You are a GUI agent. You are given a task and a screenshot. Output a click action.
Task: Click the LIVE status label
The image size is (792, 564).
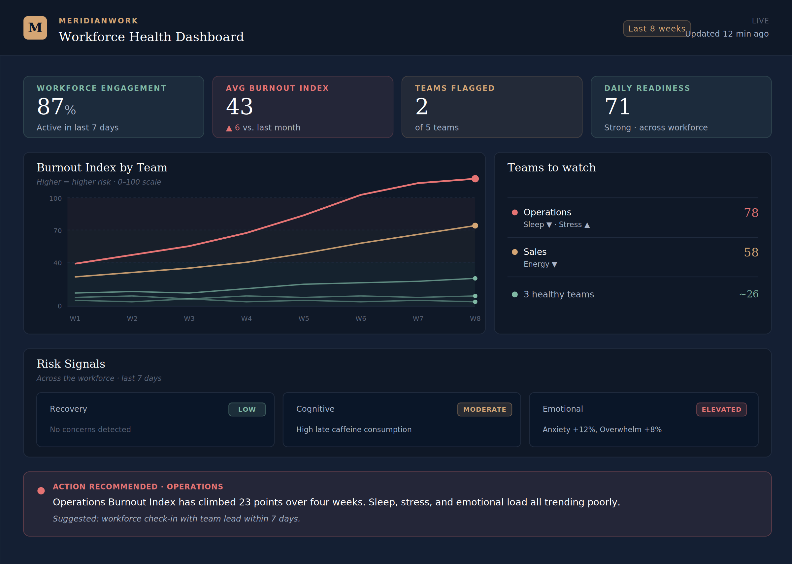click(760, 21)
